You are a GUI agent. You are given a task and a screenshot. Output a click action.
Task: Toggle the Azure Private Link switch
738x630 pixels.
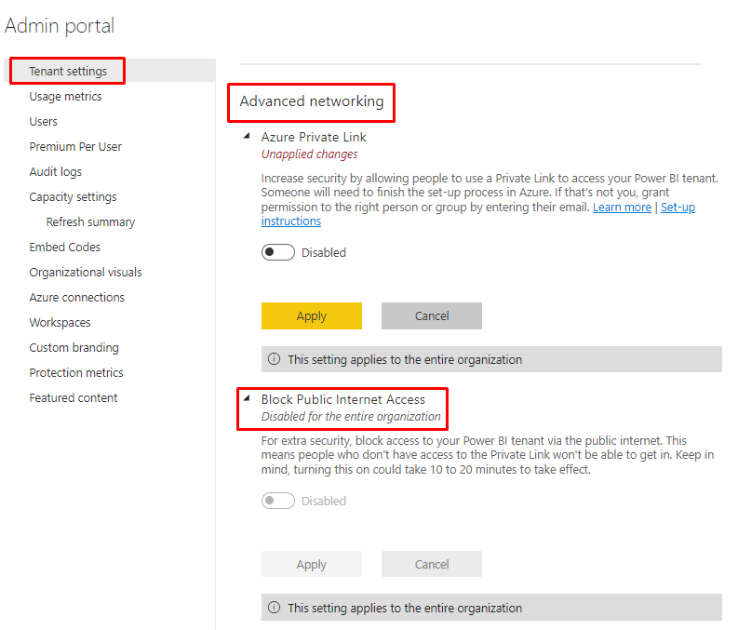[277, 253]
